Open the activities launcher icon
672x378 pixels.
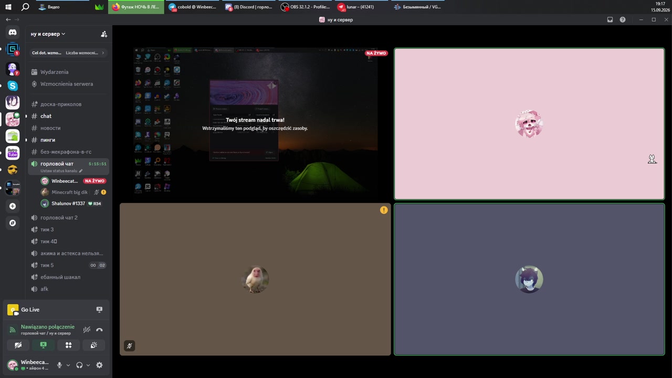[x=68, y=345]
